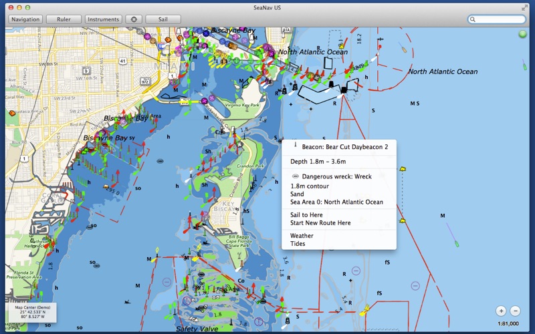Zoom in with the plus button
The width and height of the screenshot is (535, 334).
501,311
